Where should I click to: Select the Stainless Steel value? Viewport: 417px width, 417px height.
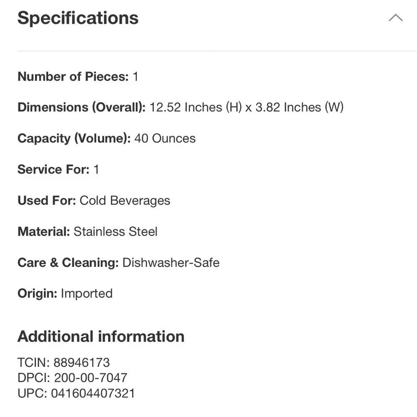[x=116, y=231]
